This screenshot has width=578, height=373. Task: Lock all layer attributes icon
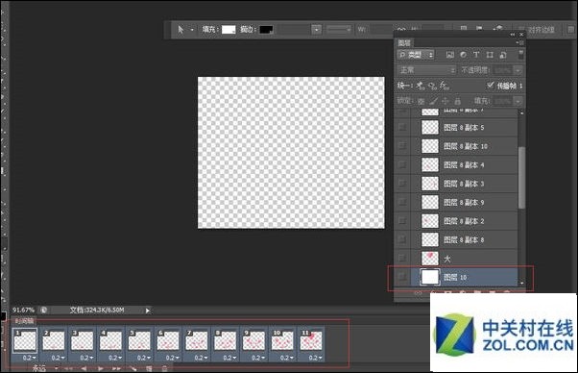(457, 101)
